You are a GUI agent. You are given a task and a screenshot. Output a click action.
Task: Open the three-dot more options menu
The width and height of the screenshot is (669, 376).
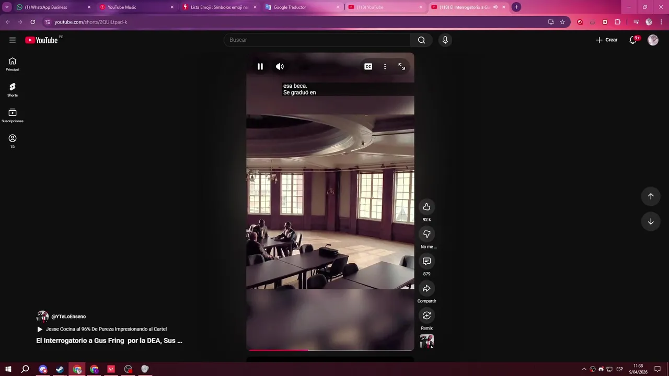(385, 66)
